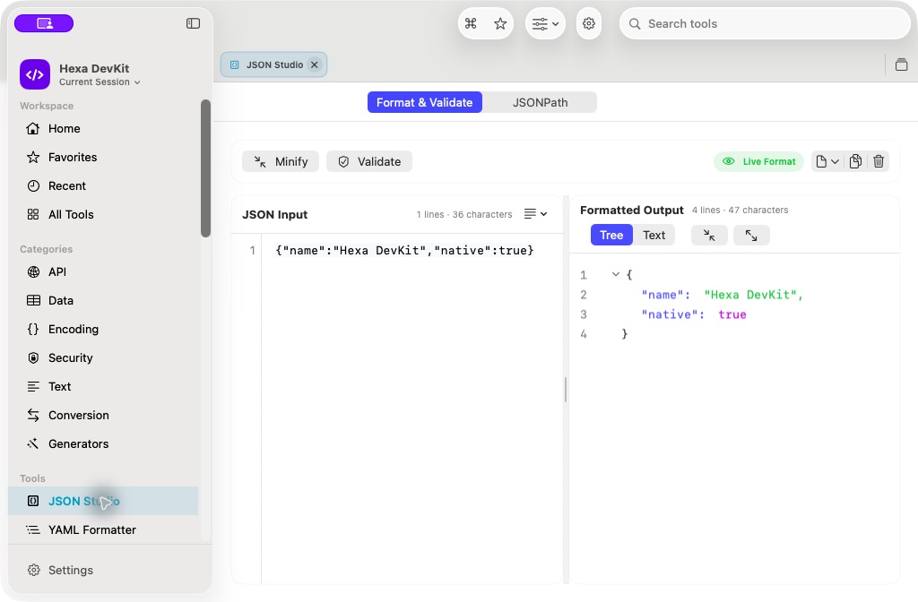
Task: Click the copy output icon
Action: pyautogui.click(x=855, y=161)
